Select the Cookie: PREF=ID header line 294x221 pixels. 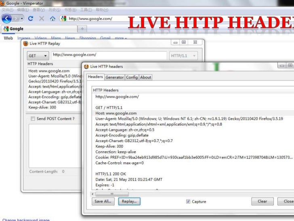point(194,157)
